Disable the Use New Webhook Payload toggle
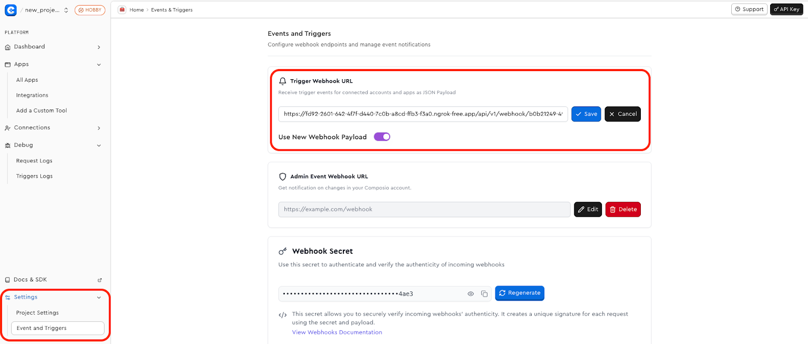Image resolution: width=808 pixels, height=344 pixels. coord(382,136)
